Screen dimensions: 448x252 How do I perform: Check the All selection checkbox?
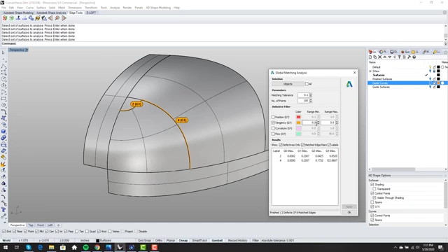pyautogui.click(x=307, y=84)
